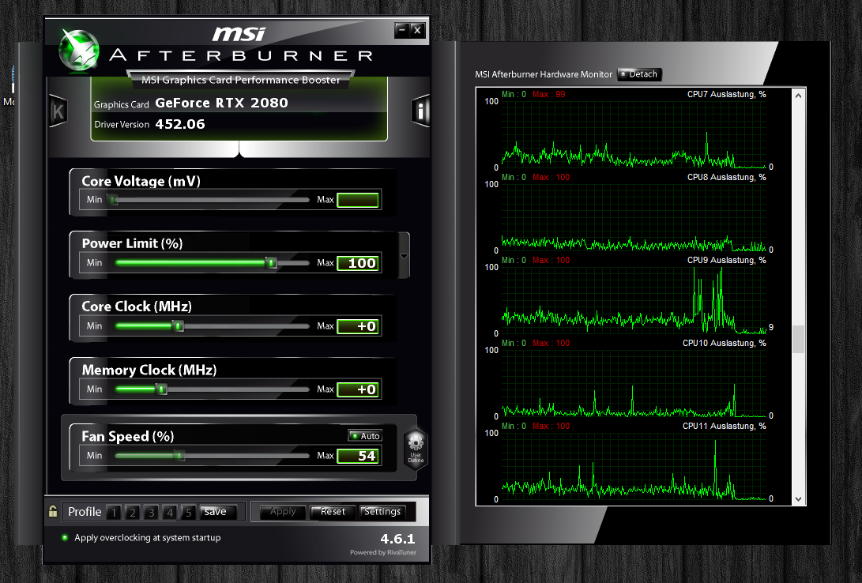Toggle Apply overclocking at system startup
Viewport: 862px width, 583px height.
65,537
